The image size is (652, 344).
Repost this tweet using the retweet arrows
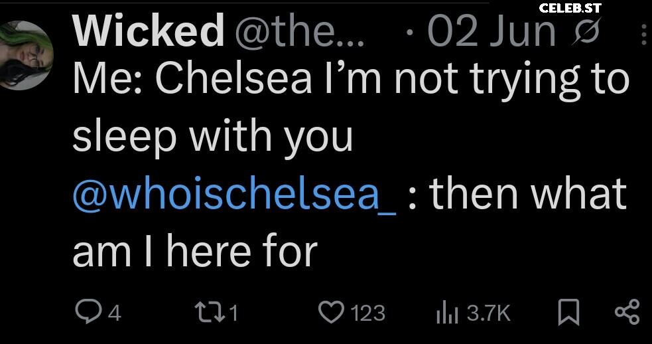click(x=210, y=312)
